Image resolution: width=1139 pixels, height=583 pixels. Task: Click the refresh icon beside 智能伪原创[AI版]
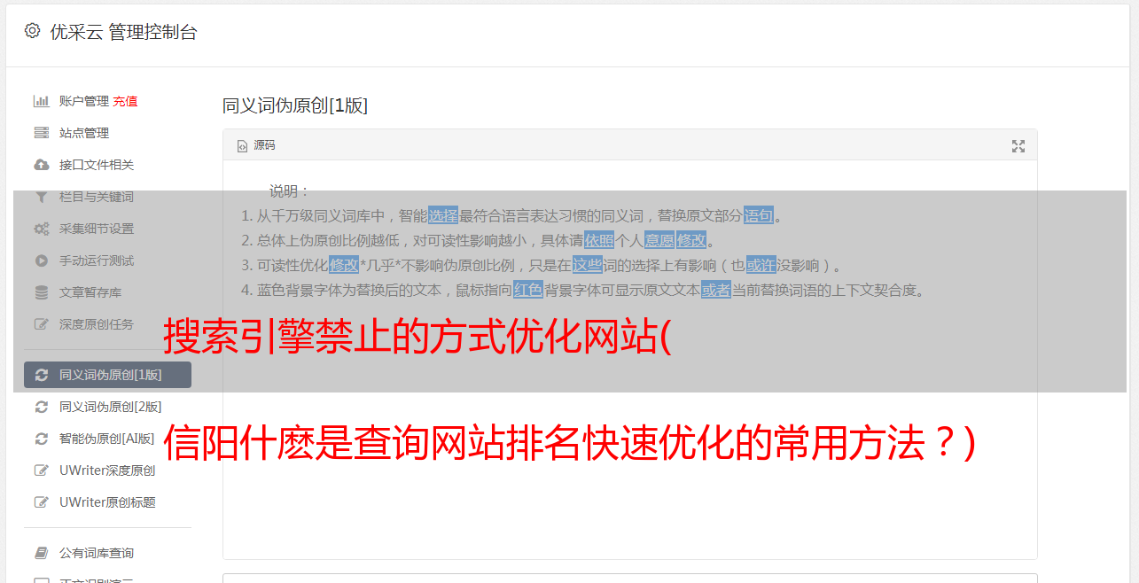(x=41, y=439)
